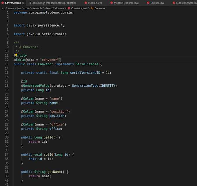The image size is (197, 186).
Task: Open the 'example' breadcrumb dropdown
Action: click(x=37, y=8)
